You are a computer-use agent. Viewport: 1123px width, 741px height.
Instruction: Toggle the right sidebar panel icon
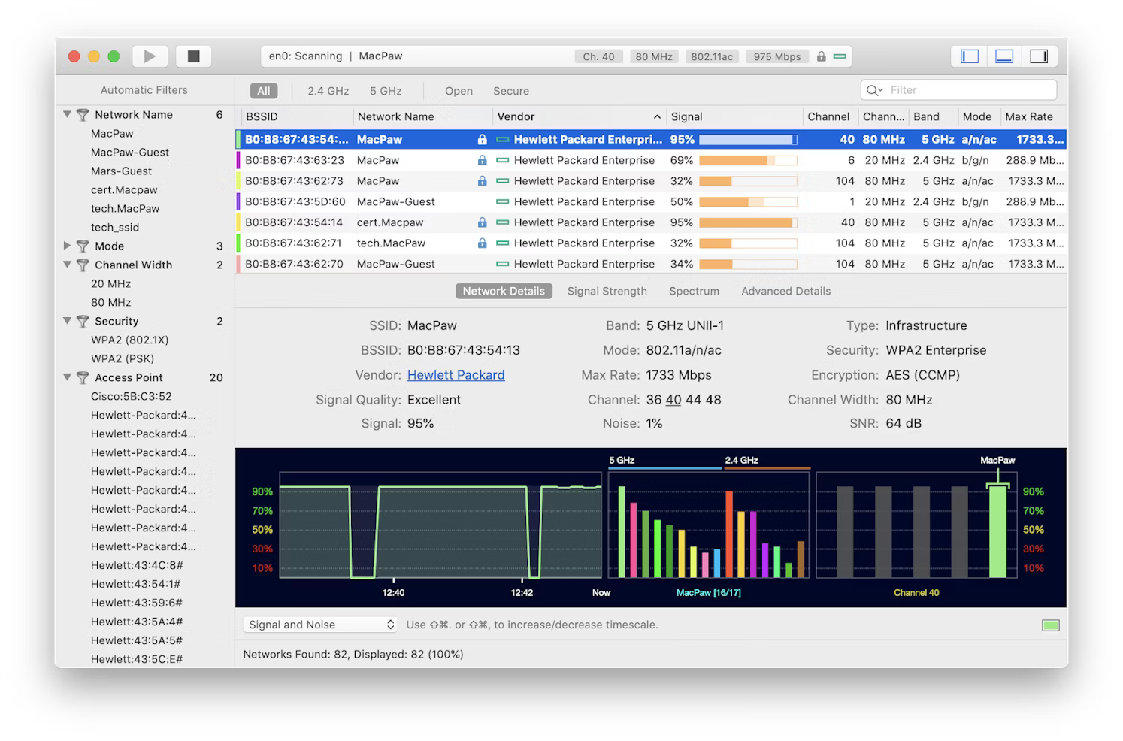pos(1039,56)
